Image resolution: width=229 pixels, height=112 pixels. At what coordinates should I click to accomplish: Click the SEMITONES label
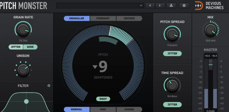coord(103,77)
